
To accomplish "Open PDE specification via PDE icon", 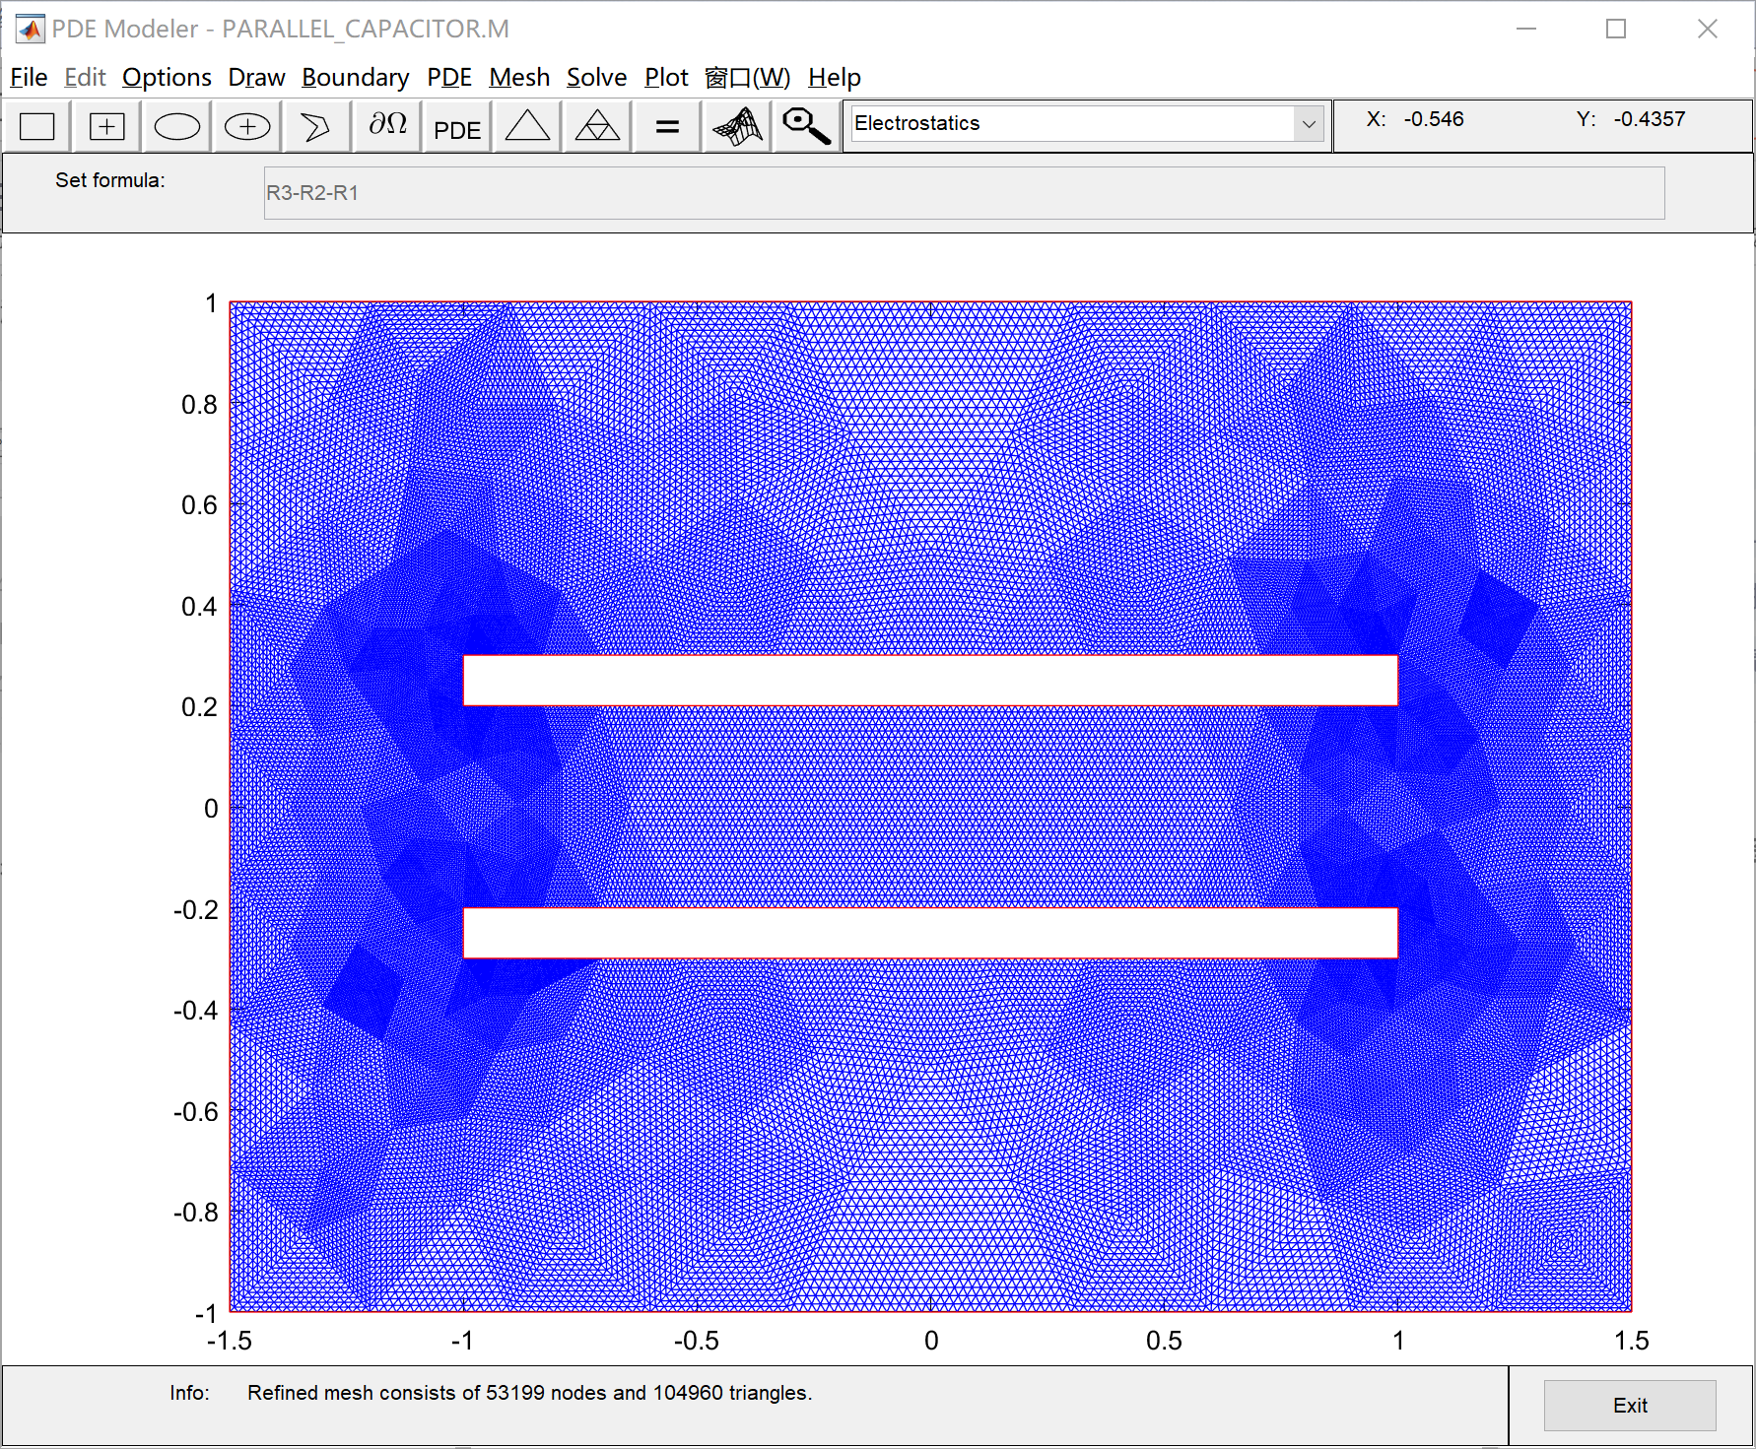I will pos(456,126).
